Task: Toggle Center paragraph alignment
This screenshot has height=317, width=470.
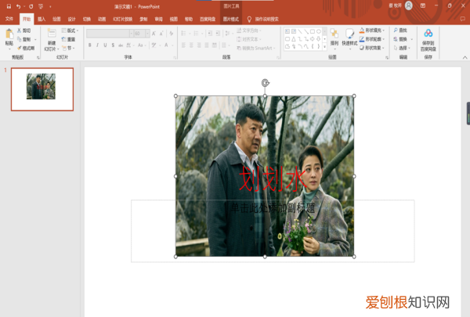Action: point(191,45)
